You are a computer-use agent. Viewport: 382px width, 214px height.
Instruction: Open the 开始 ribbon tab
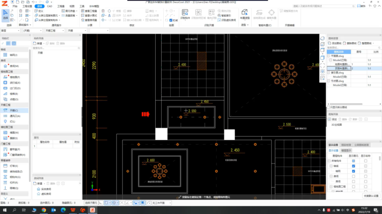point(15,6)
